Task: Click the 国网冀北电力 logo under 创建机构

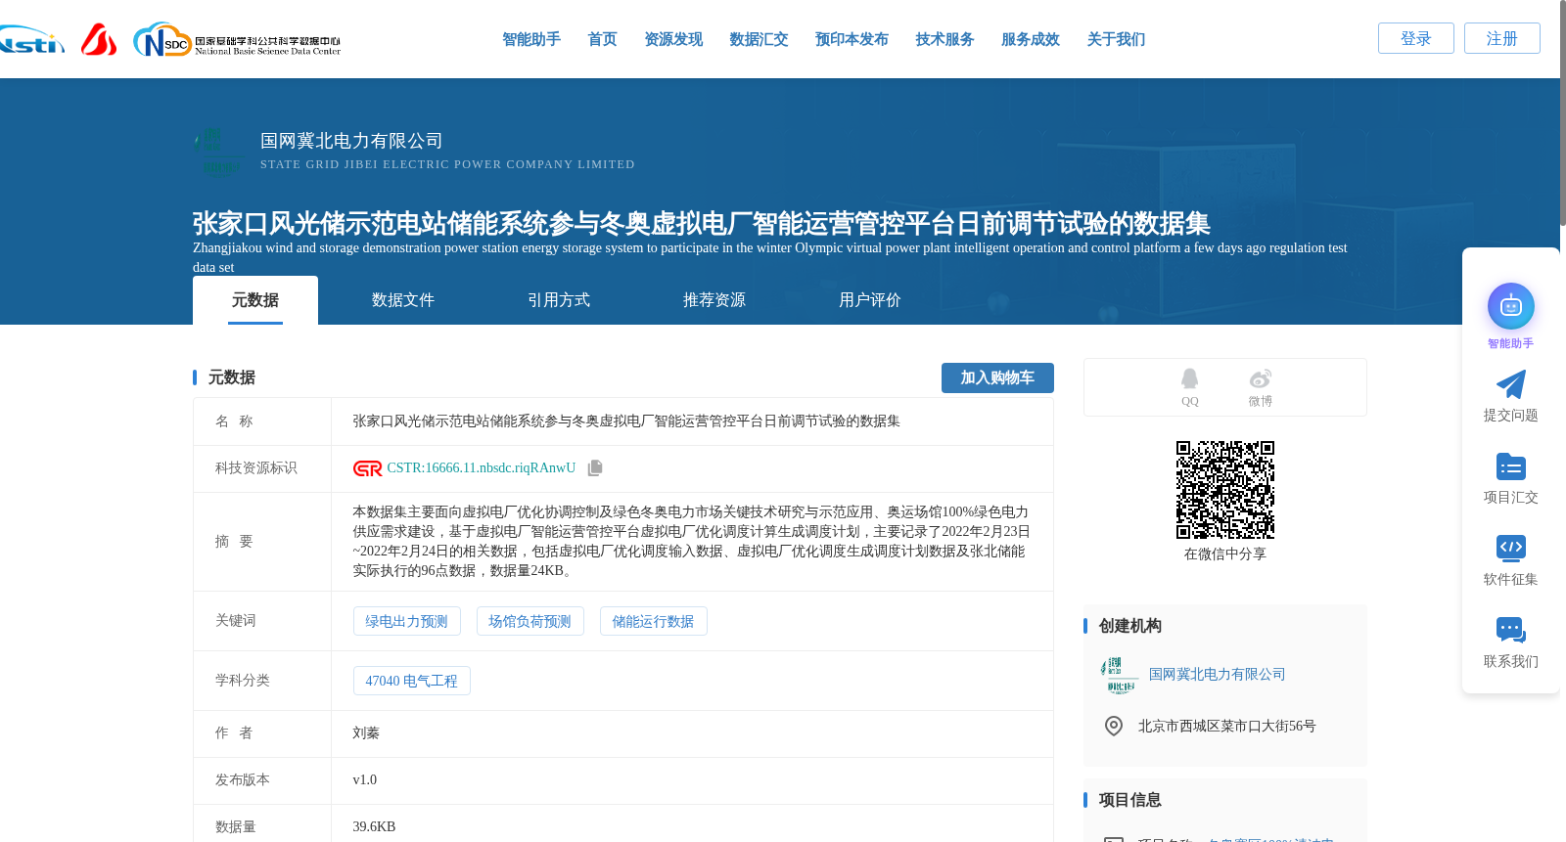Action: click(1121, 675)
